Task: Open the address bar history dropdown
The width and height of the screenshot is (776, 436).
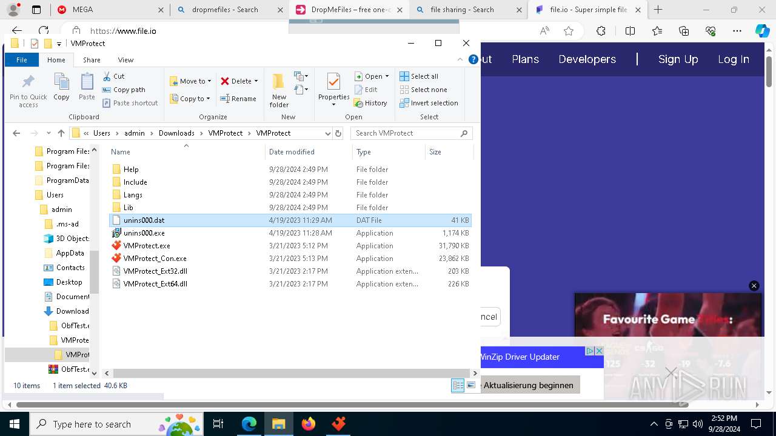Action: pyautogui.click(x=328, y=133)
